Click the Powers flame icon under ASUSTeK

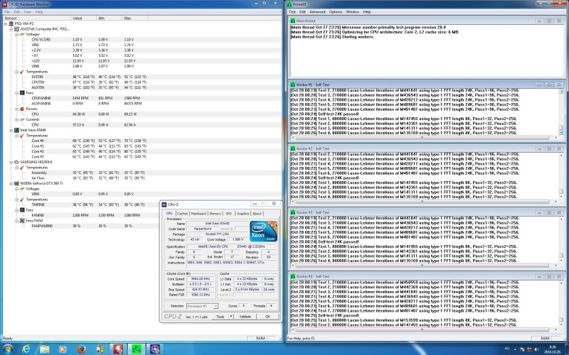pos(22,109)
